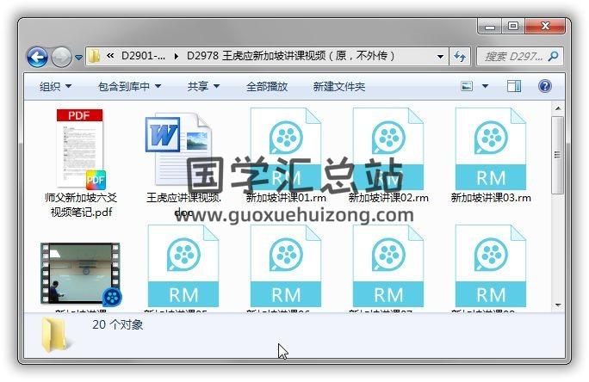This screenshot has height=382, width=589.
Task: Maximize the Explorer window
Action: click(x=513, y=27)
